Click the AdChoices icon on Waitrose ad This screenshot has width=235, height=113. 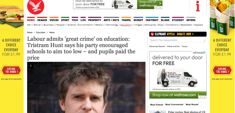coord(205,53)
